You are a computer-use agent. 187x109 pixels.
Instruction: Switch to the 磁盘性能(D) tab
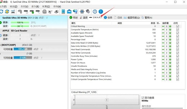point(132,17)
